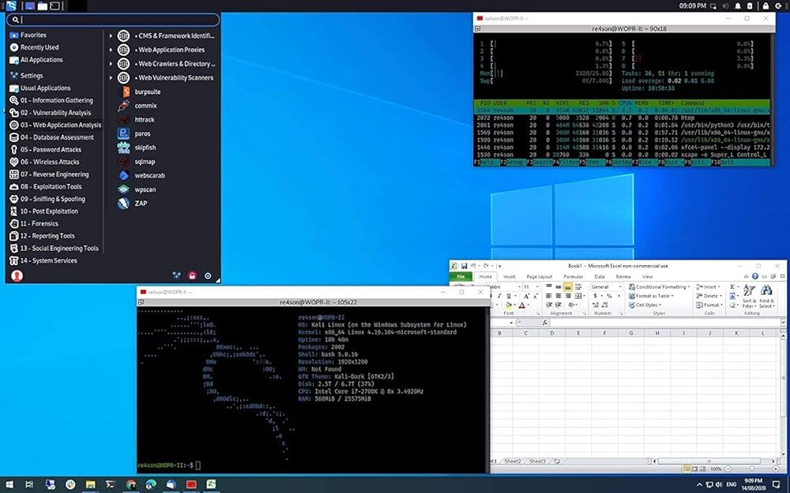Select Web Vulnerability Scanners category

click(x=170, y=78)
